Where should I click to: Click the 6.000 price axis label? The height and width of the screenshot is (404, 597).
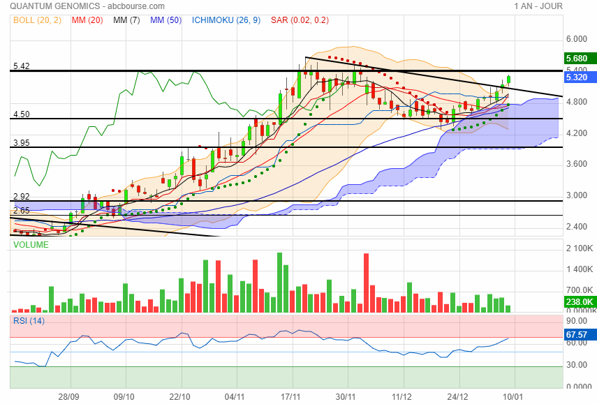click(x=577, y=39)
